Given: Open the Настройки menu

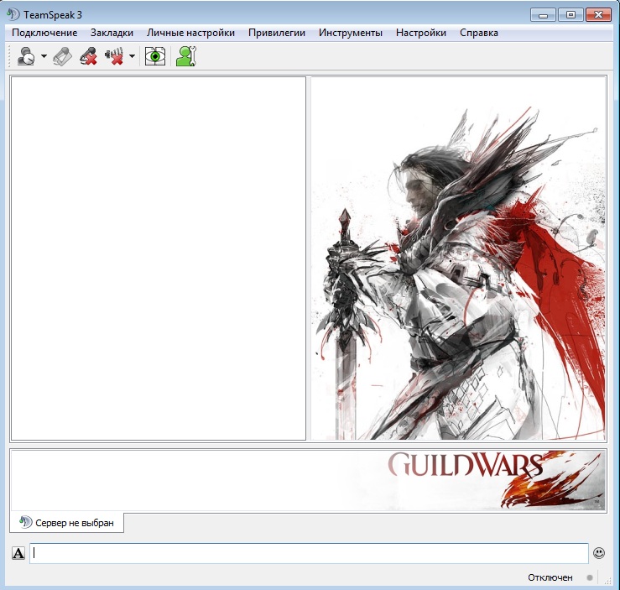Looking at the screenshot, I should pos(421,33).
